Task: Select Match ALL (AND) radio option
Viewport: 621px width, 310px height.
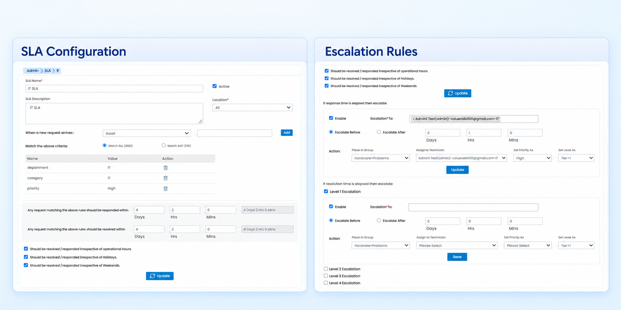Action: (x=104, y=145)
